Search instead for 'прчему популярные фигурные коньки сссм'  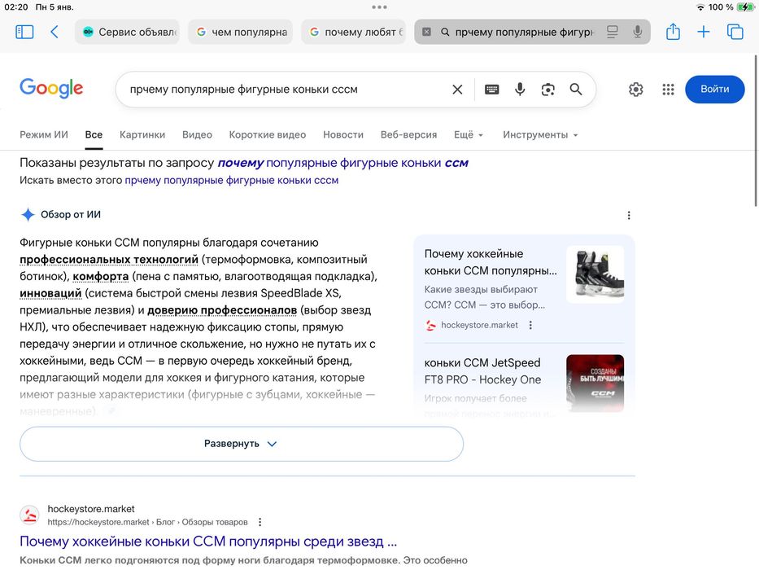click(231, 180)
